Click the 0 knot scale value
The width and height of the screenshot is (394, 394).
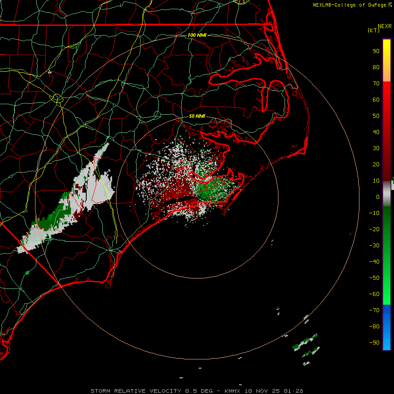point(378,197)
